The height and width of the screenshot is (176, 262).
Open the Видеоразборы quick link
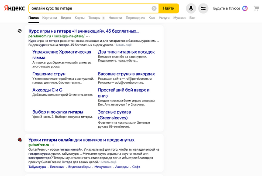pyautogui.click(x=79, y=167)
